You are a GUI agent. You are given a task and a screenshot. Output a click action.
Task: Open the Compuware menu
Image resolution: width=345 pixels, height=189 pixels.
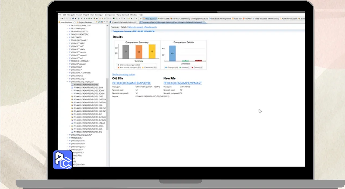pyautogui.click(x=110, y=15)
